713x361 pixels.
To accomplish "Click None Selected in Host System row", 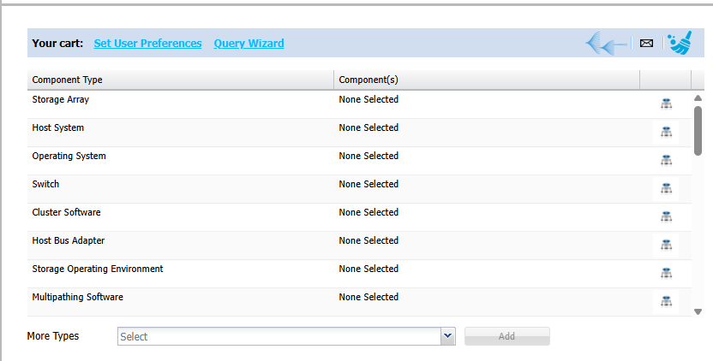I will pos(368,127).
